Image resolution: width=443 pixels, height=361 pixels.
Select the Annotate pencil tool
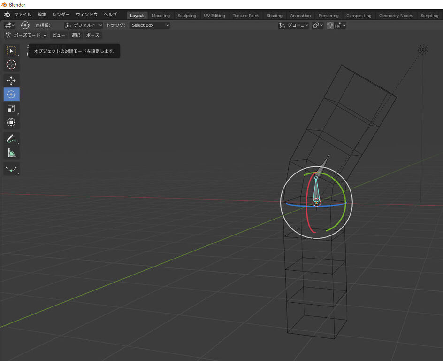(x=11, y=139)
